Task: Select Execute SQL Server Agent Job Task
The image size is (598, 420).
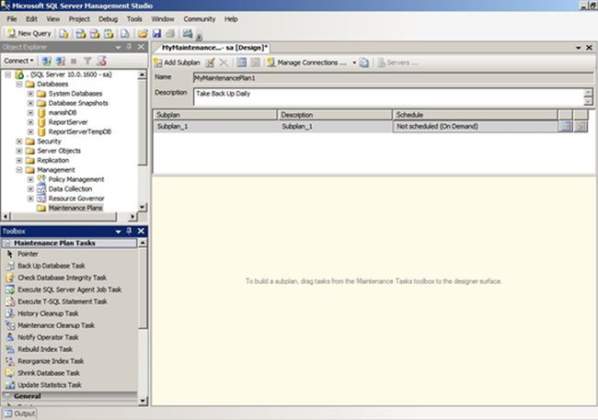Action: (69, 289)
